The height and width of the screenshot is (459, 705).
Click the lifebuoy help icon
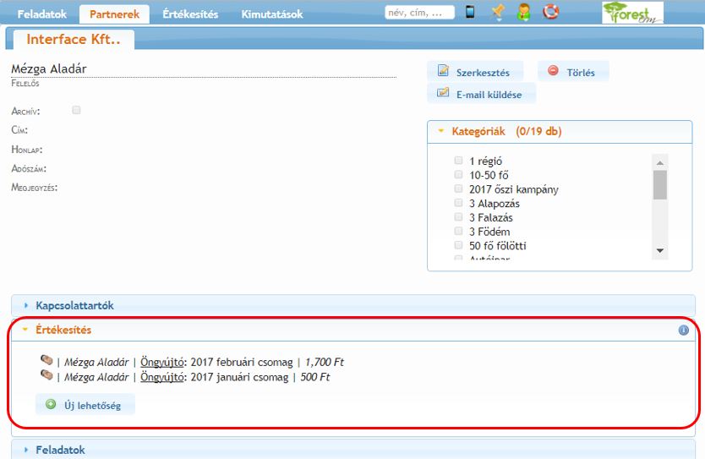pos(551,12)
